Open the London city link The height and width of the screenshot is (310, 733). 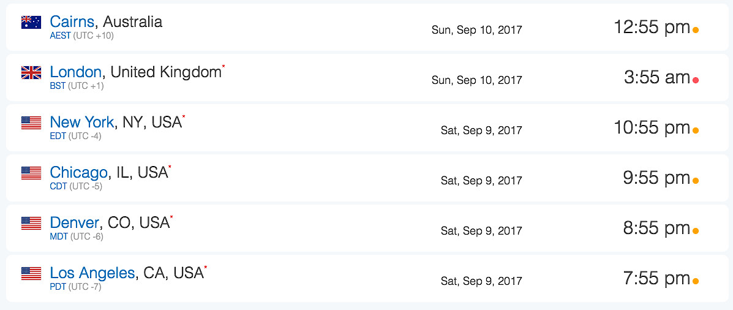pos(75,72)
